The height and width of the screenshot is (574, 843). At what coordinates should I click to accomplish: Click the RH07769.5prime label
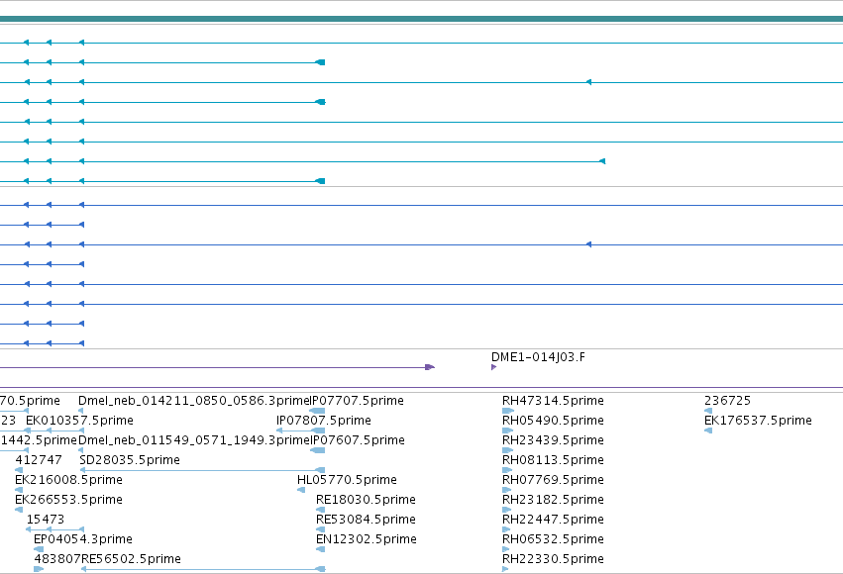553,480
